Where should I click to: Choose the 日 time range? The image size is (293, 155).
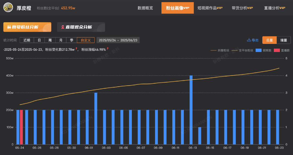pyautogui.click(x=39, y=40)
